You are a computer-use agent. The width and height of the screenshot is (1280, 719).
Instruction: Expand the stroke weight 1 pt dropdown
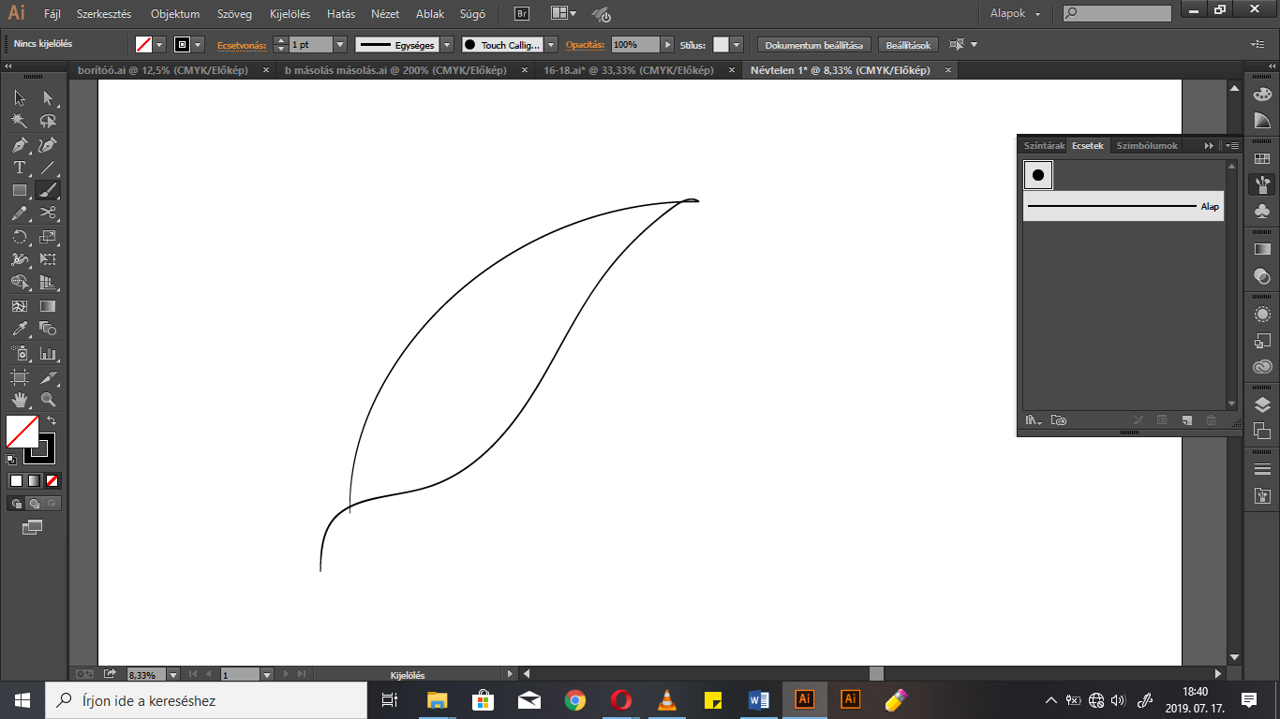pyautogui.click(x=339, y=45)
